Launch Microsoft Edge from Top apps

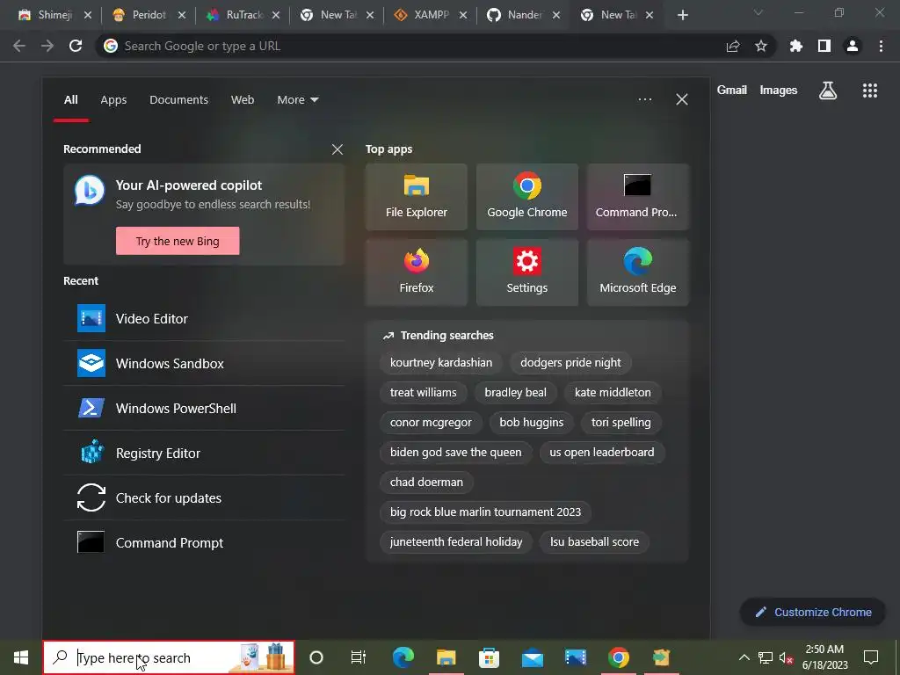point(638,272)
